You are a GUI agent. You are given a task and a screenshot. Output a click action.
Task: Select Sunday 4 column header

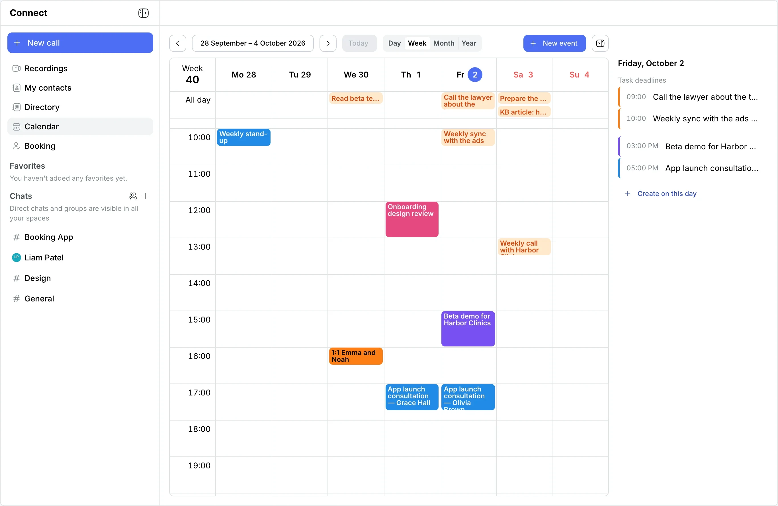point(580,75)
